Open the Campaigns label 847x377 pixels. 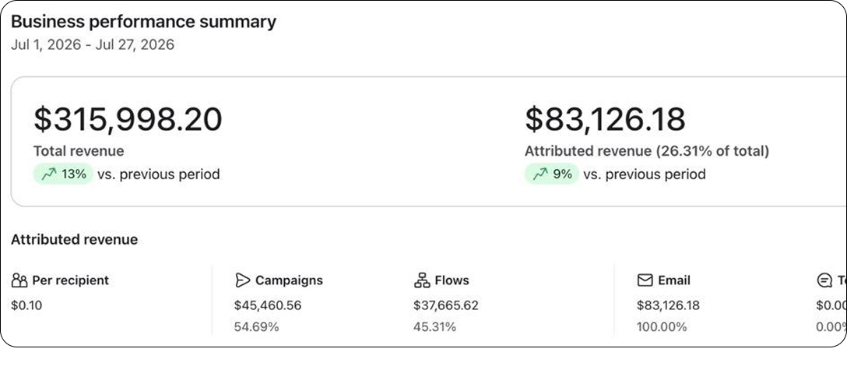[x=289, y=280]
